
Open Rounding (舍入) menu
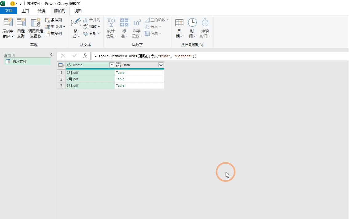153,27
